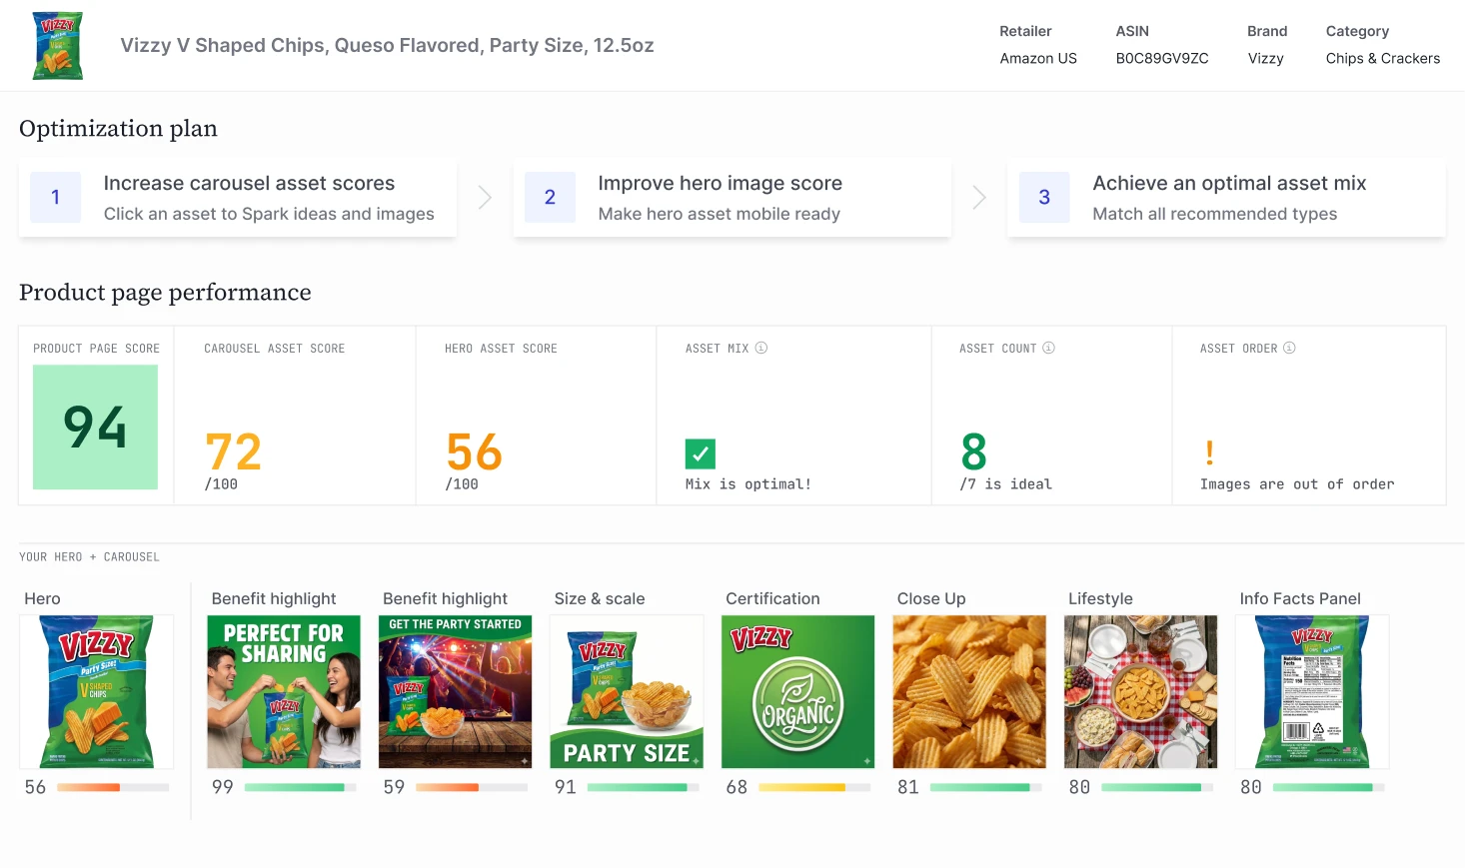
Task: Open step 3 Achieve an optimal asset mix
Action: [1226, 198]
